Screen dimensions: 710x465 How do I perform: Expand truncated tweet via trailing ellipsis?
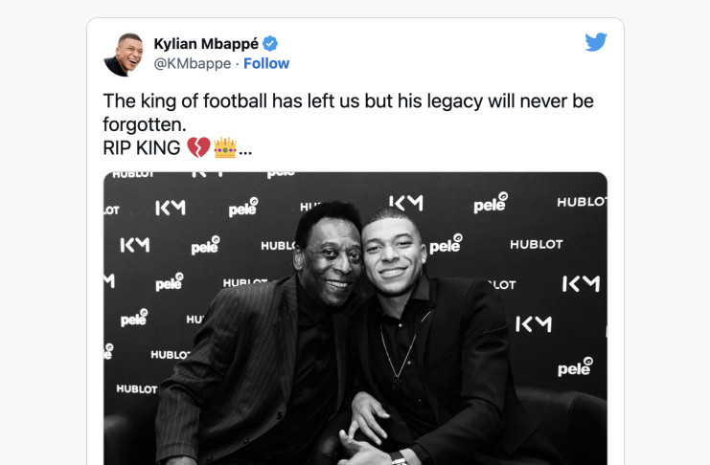pos(245,152)
